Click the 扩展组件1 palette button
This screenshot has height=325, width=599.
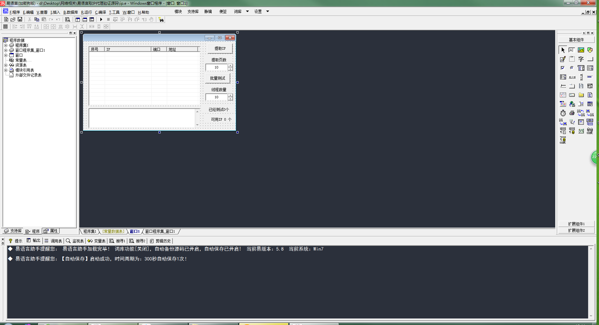point(576,224)
